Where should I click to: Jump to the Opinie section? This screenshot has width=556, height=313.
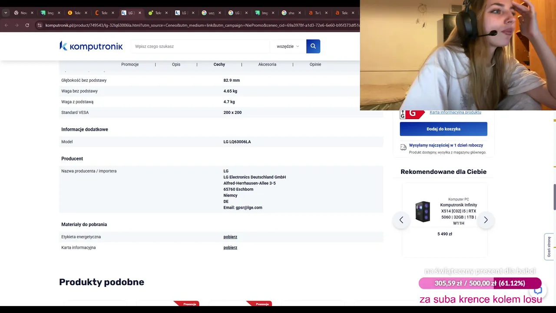coord(315,64)
